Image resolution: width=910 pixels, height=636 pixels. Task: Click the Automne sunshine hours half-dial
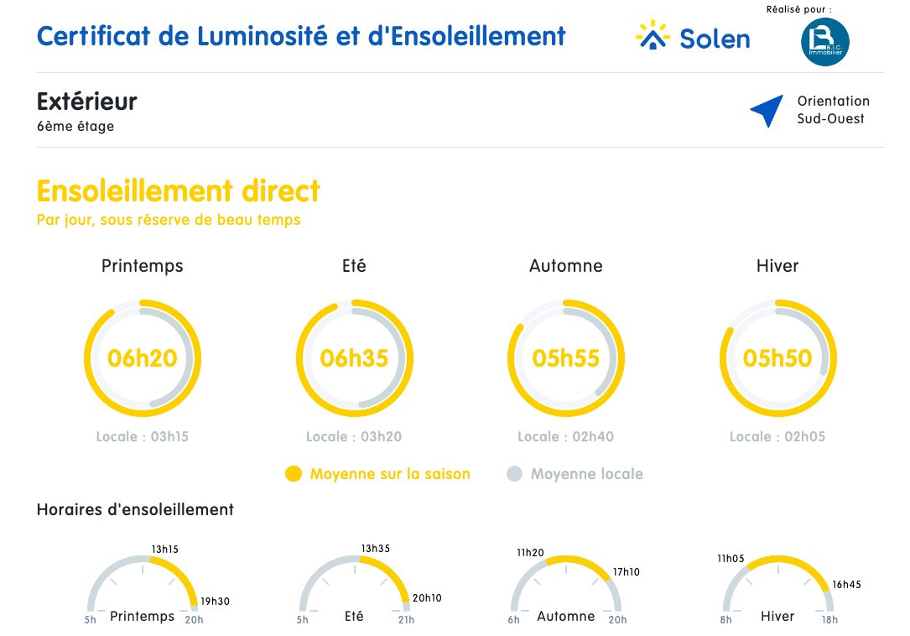(566, 587)
